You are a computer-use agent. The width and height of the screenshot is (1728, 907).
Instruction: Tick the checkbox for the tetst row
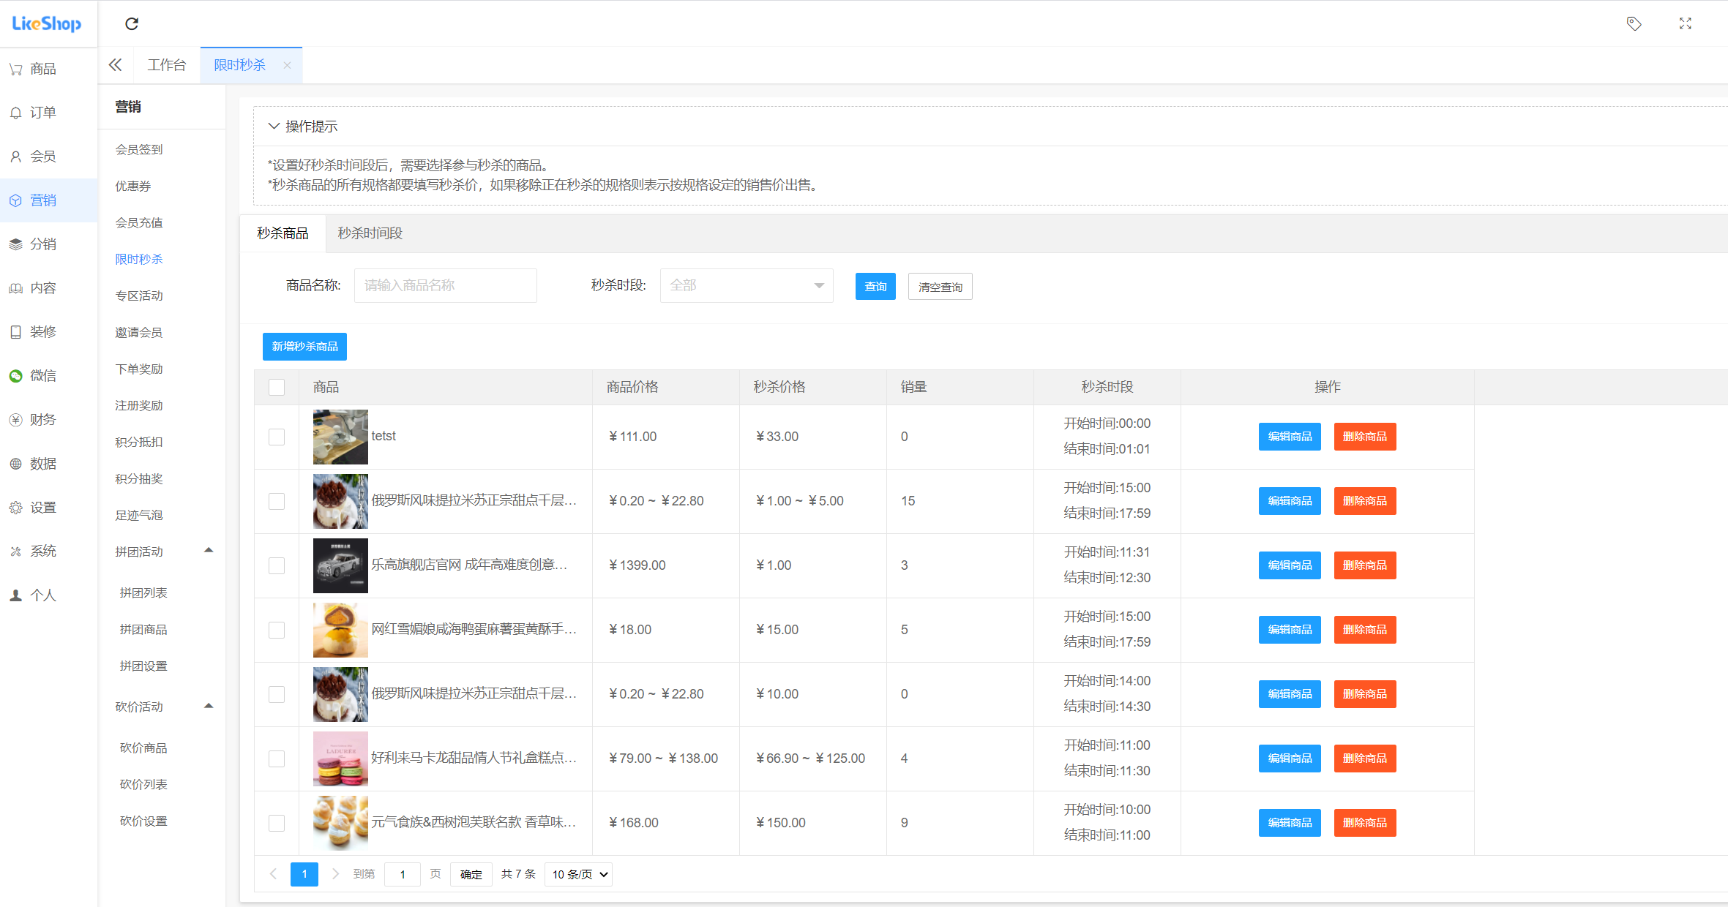277,437
